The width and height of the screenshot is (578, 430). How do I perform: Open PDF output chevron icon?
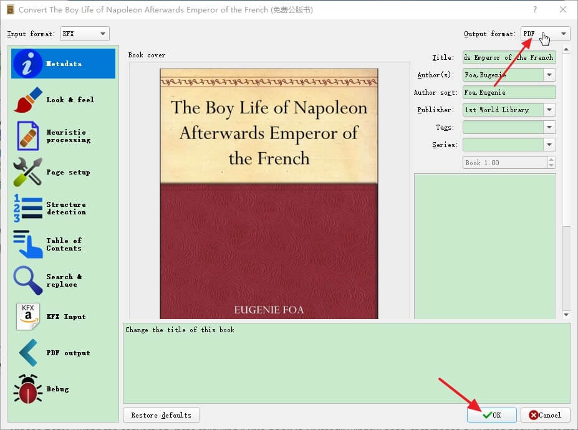click(x=28, y=353)
